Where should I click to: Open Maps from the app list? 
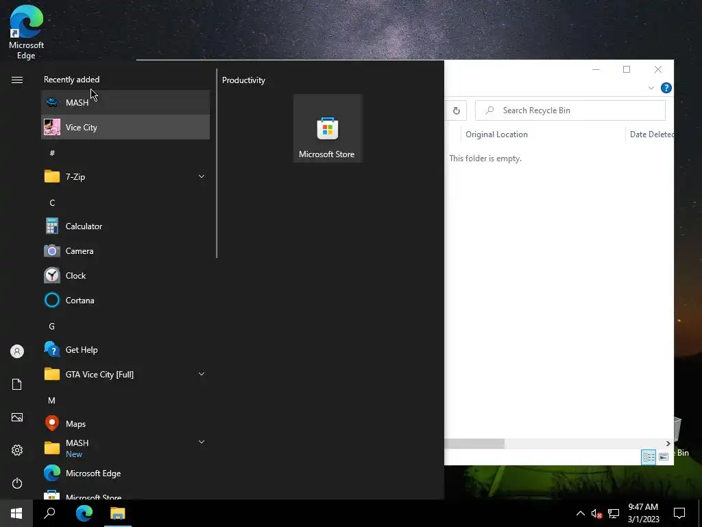tap(125, 423)
